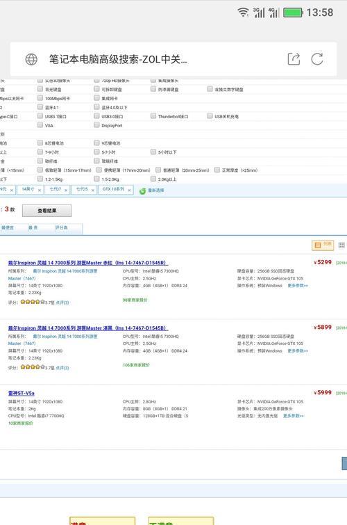The image size is (347, 525).
Task: Tap the globe icon in address bar
Action: [31, 59]
